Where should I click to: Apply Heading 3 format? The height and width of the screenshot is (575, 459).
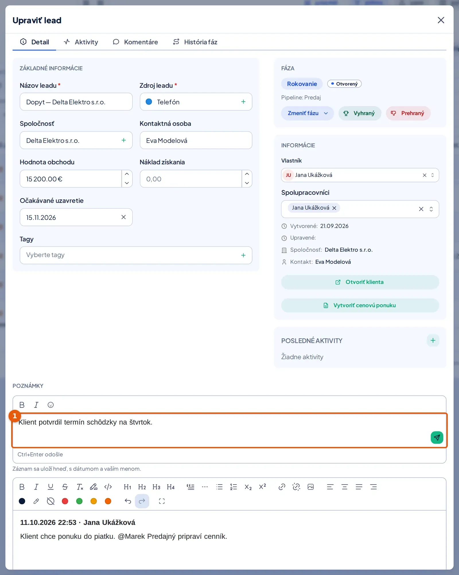click(156, 487)
